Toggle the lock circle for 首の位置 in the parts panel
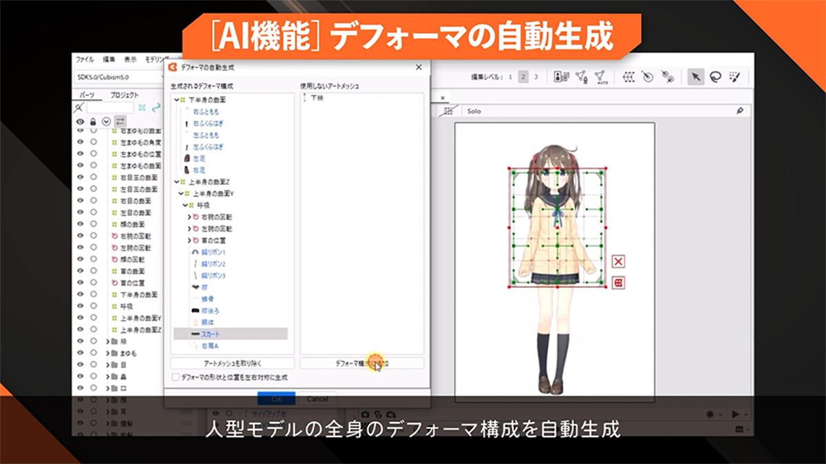 93,283
